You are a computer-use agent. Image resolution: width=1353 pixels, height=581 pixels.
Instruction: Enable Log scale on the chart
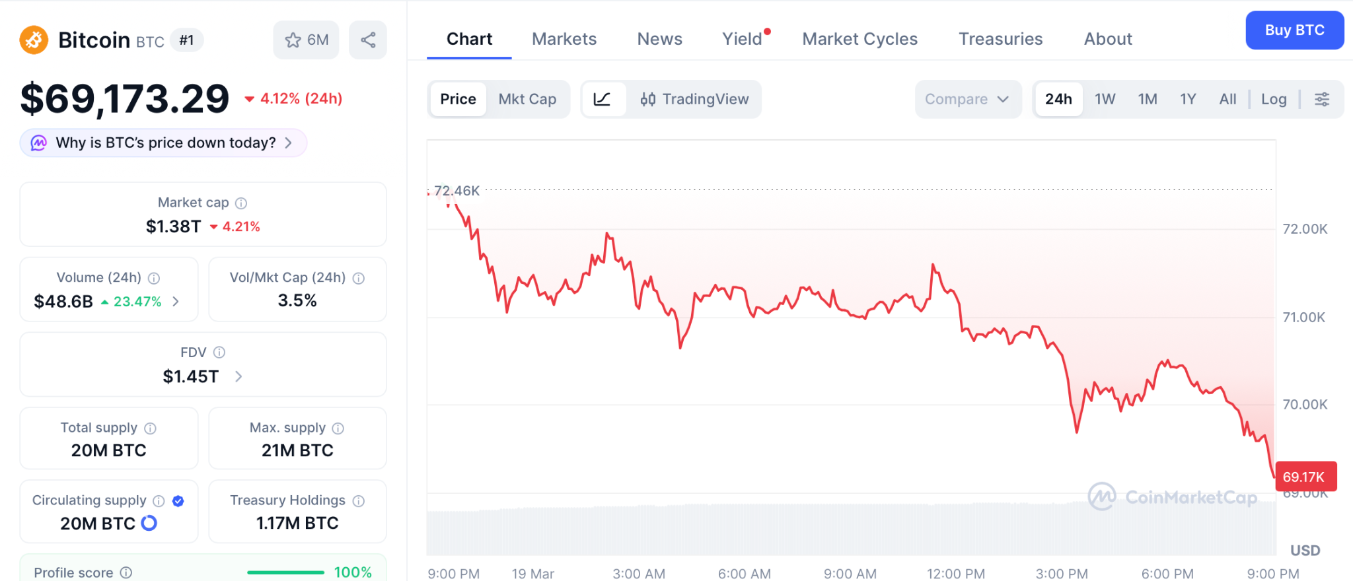click(1274, 98)
